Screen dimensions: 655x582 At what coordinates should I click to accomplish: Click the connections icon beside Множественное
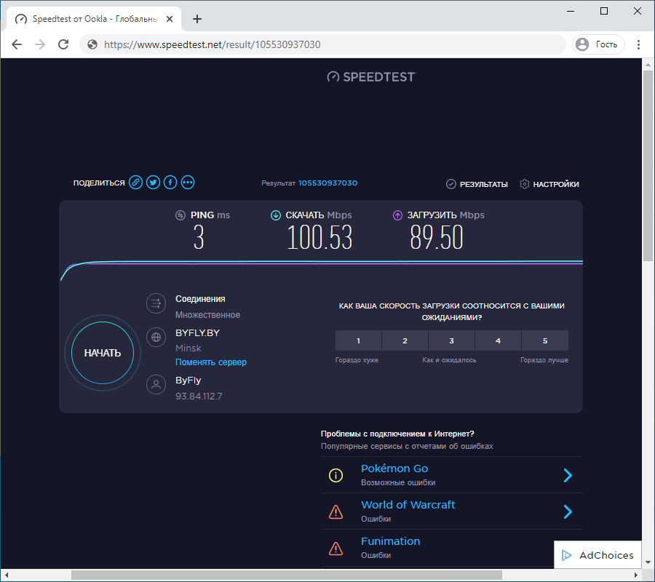tap(156, 303)
